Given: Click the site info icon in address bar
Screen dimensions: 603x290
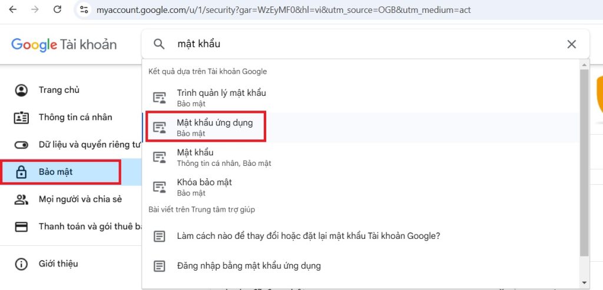Looking at the screenshot, I should coord(85,10).
